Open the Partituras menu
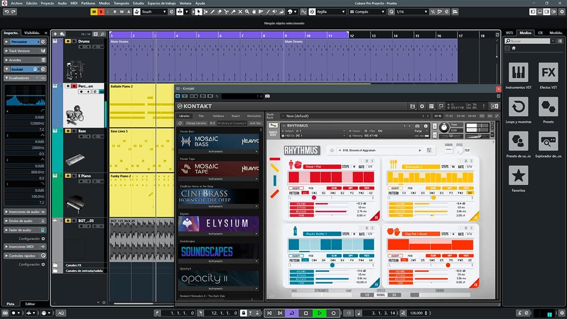 [x=88, y=3]
